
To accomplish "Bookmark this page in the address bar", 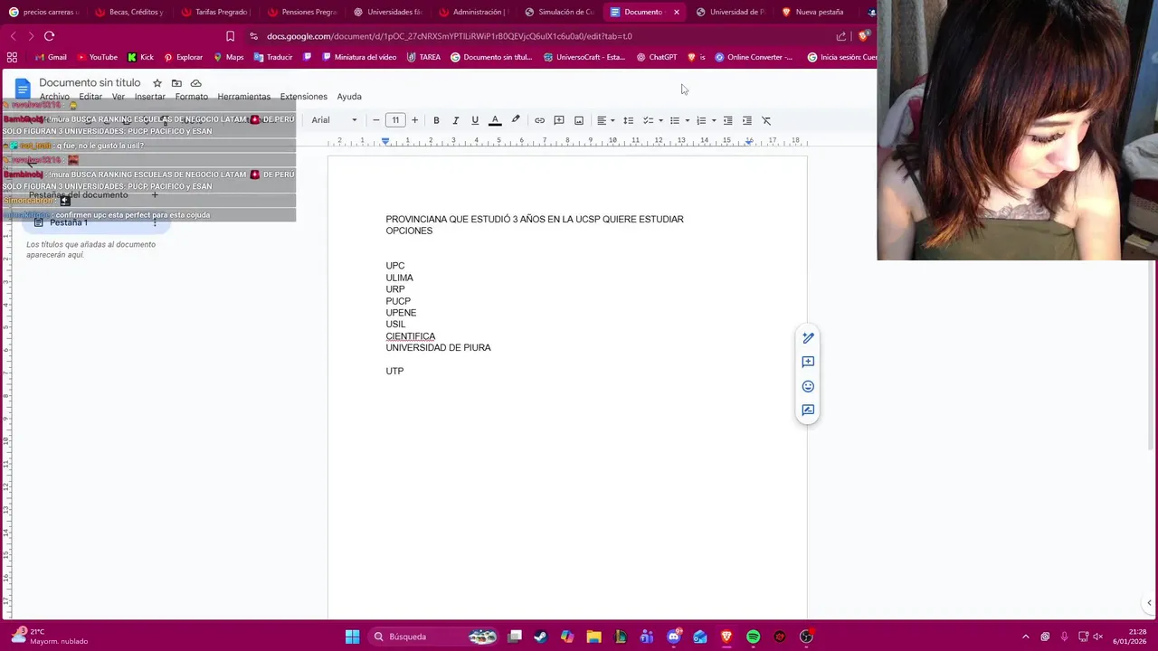I will [x=230, y=36].
